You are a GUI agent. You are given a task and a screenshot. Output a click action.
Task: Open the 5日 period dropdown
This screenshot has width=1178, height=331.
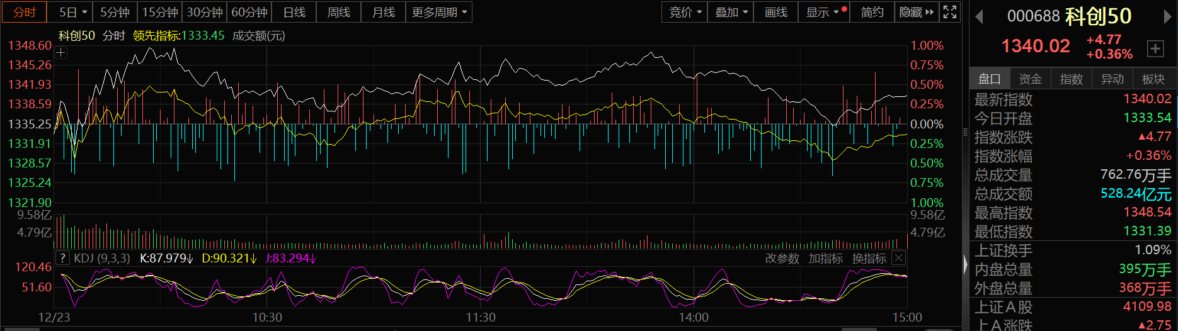point(73,12)
